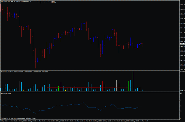Click the dotted progress indicator beside 29%
The height and width of the screenshot is (122, 185).
43,2
